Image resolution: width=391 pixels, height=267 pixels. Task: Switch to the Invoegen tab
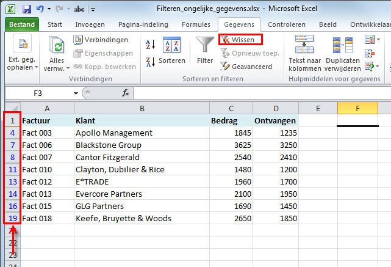pos(90,24)
